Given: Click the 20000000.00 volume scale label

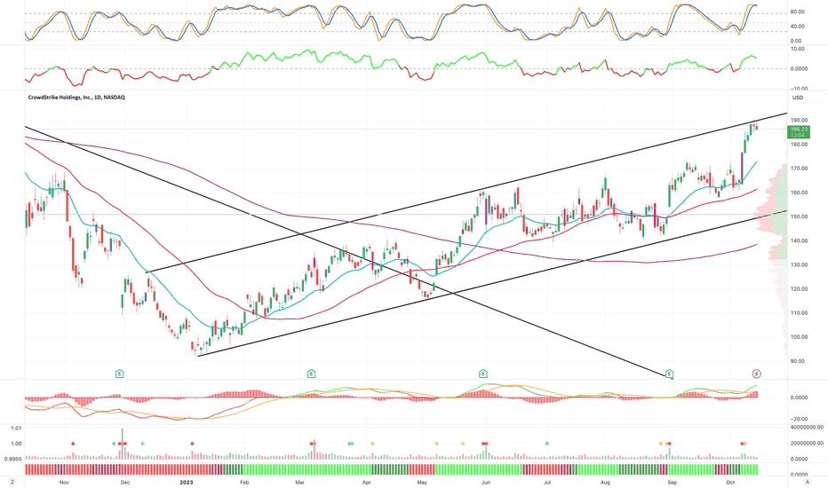Looking at the screenshot, I should click(806, 444).
